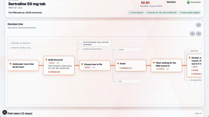This screenshot has height=117, width=209.
Task: Click the Satisfied status text
Action: [x=171, y=2]
